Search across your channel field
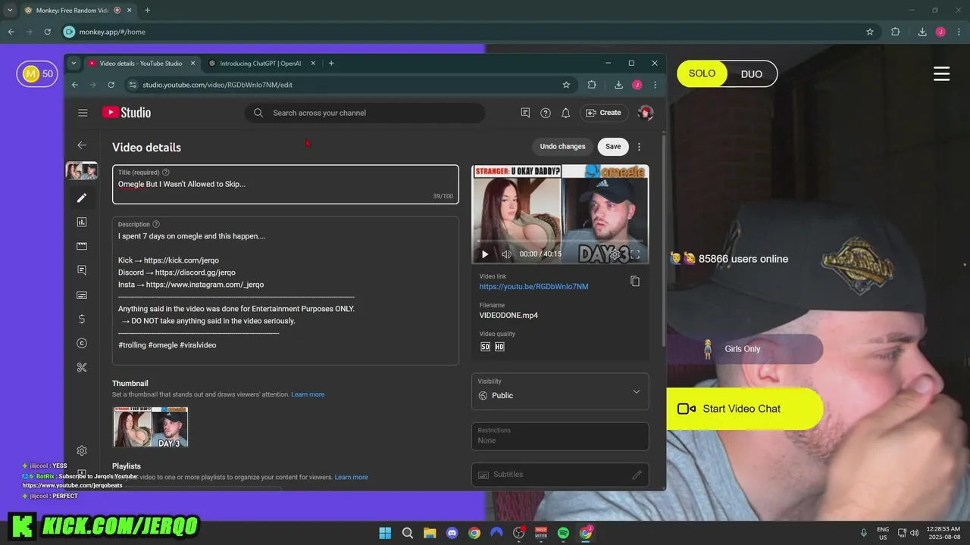The height and width of the screenshot is (545, 970). pos(365,113)
